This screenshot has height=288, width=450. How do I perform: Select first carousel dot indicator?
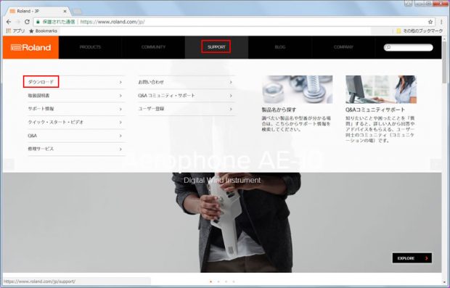(211, 281)
